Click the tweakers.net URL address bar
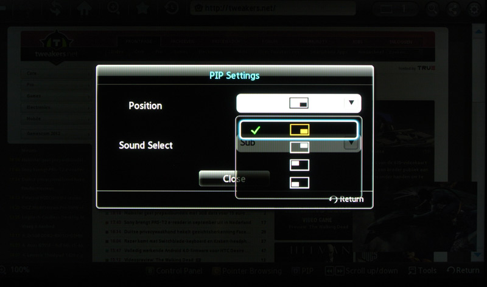The height and width of the screenshot is (287, 487). pos(273,8)
